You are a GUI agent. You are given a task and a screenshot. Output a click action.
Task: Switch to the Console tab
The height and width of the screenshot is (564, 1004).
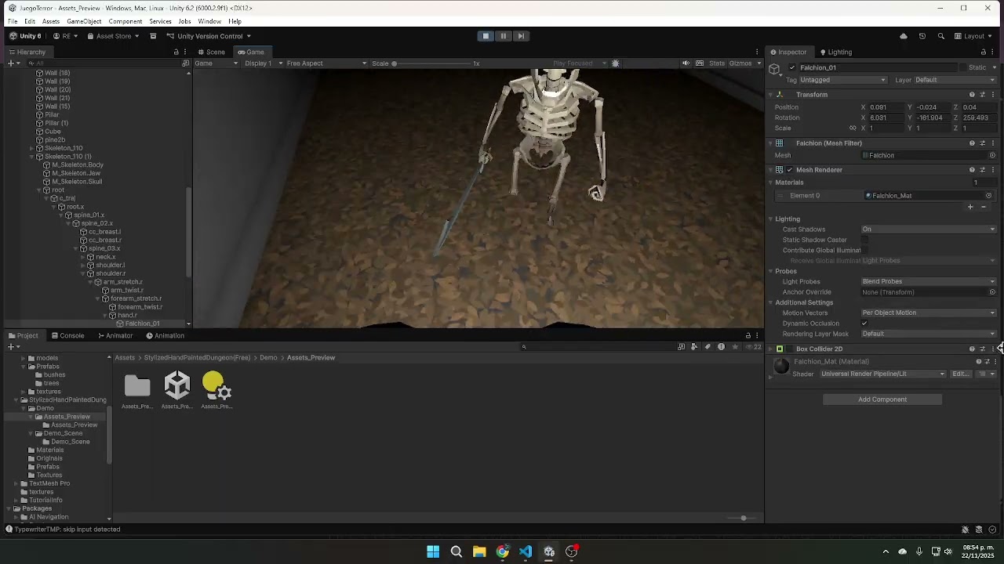click(x=67, y=336)
